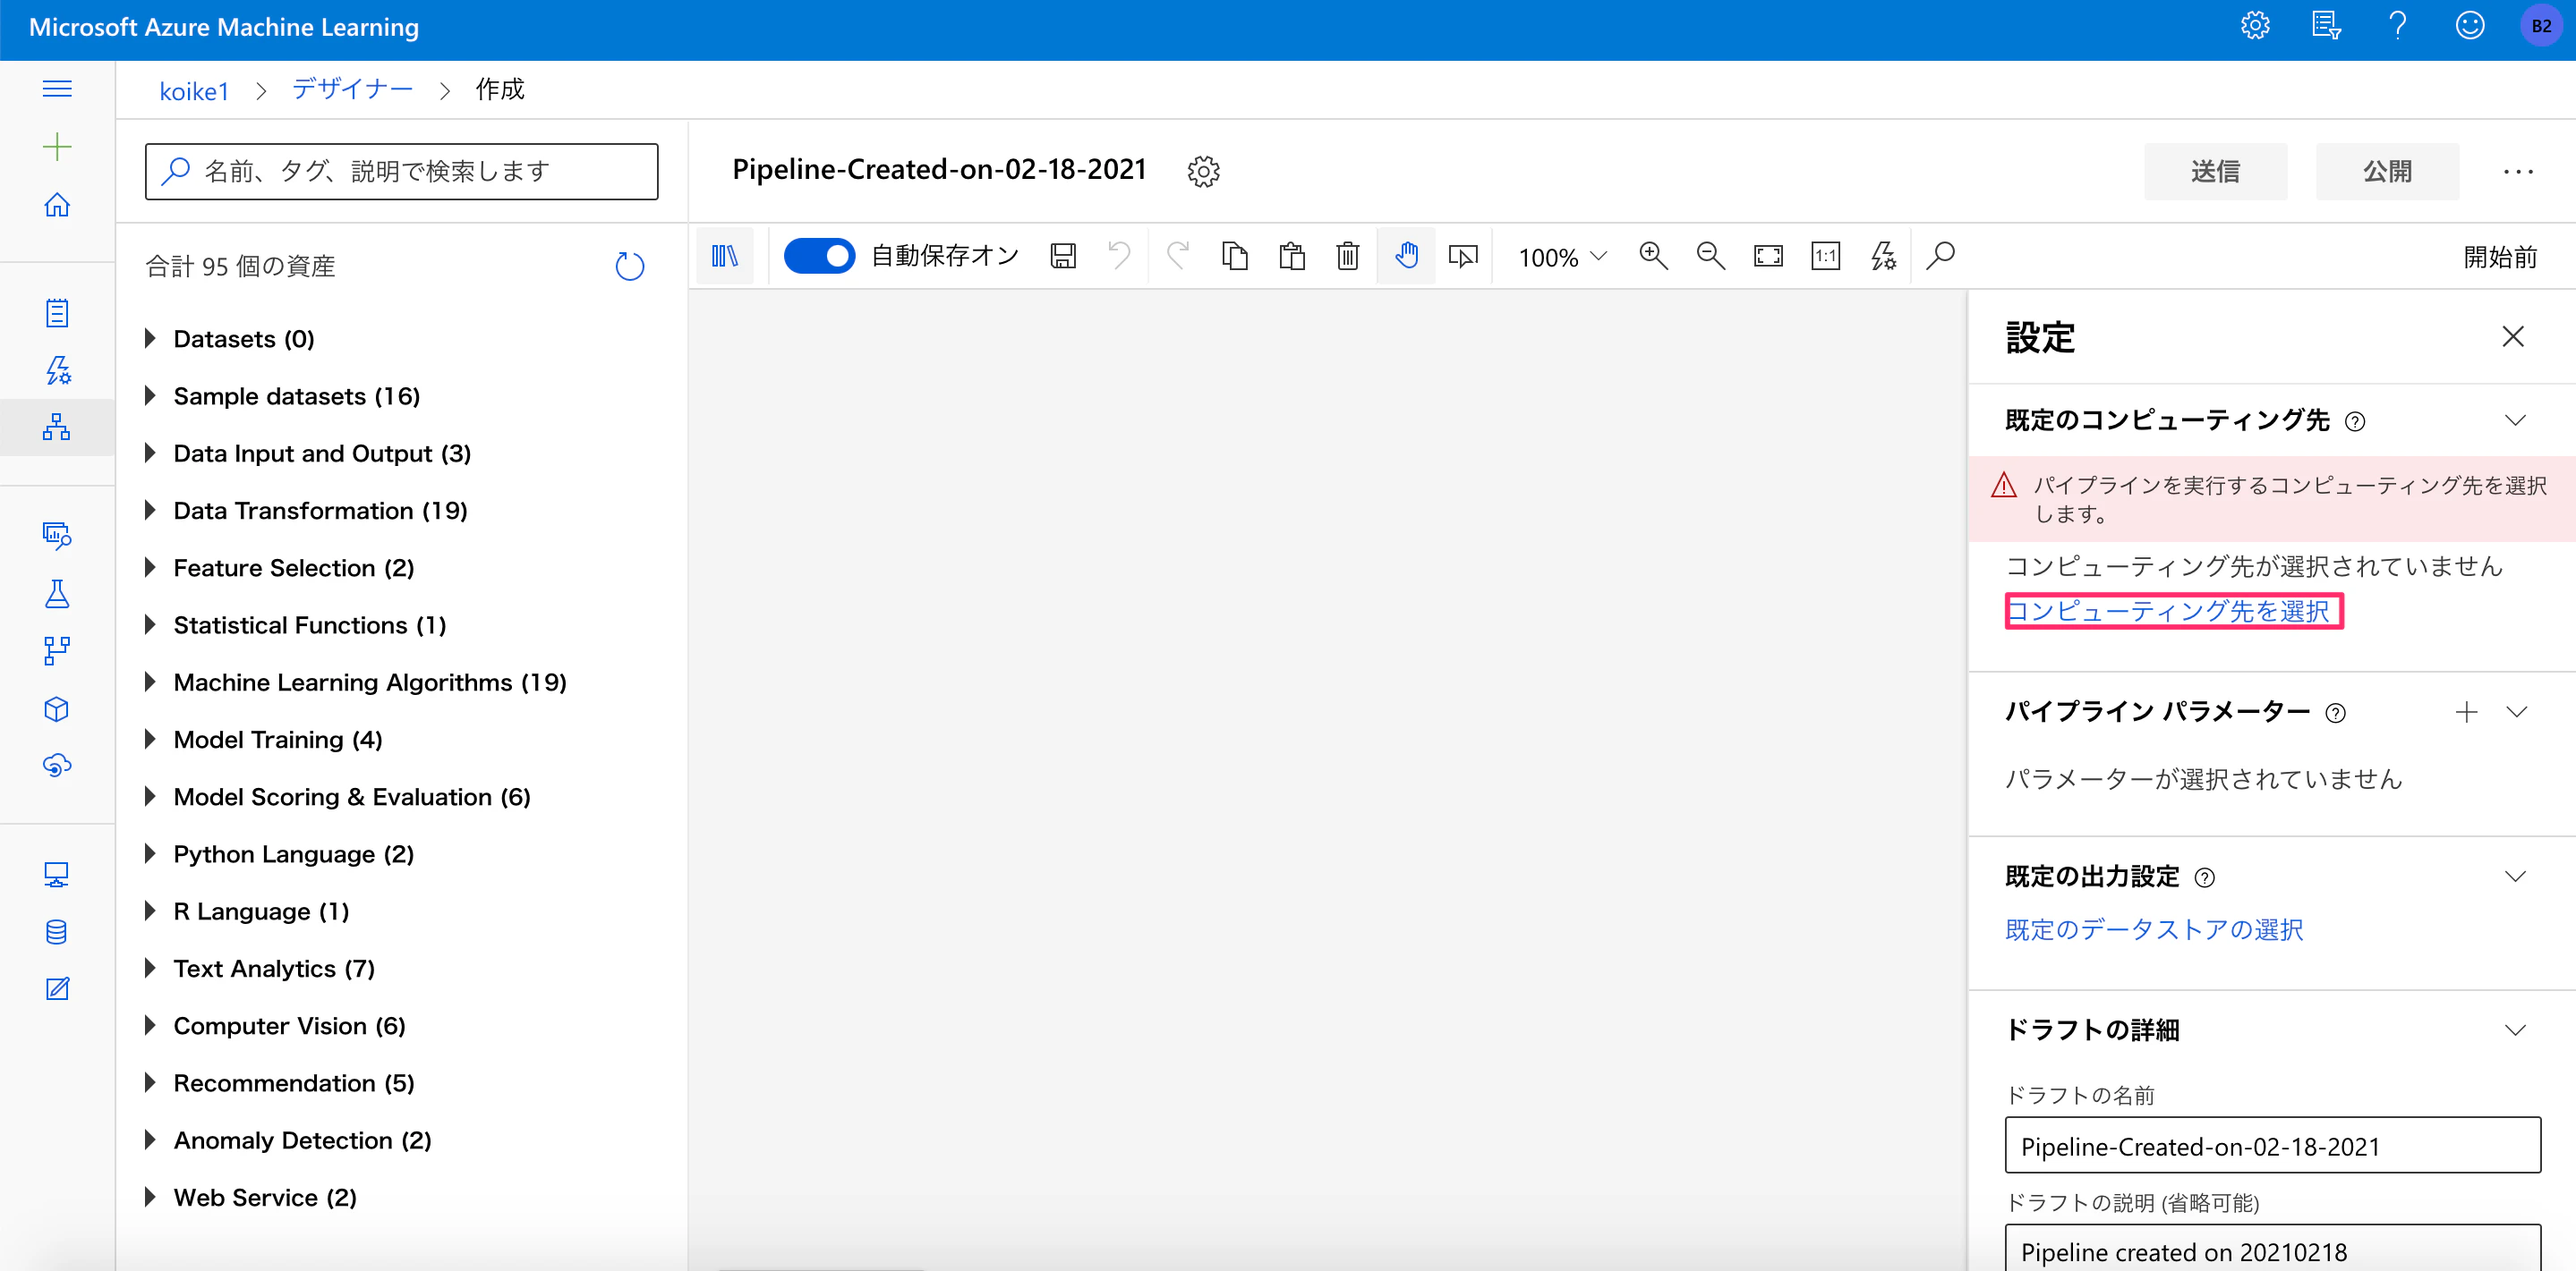
Task: Open the home icon in sidebar
Action: [x=57, y=204]
